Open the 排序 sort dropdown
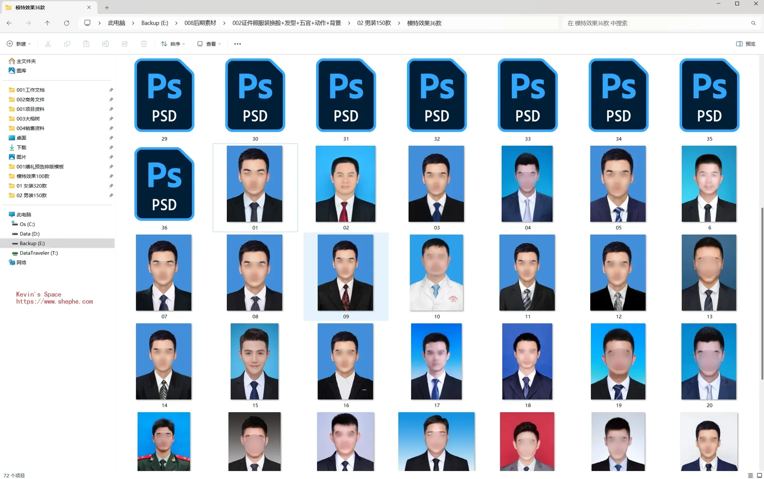 173,44
